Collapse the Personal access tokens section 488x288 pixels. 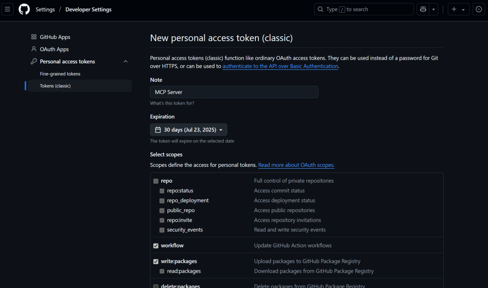tap(126, 61)
